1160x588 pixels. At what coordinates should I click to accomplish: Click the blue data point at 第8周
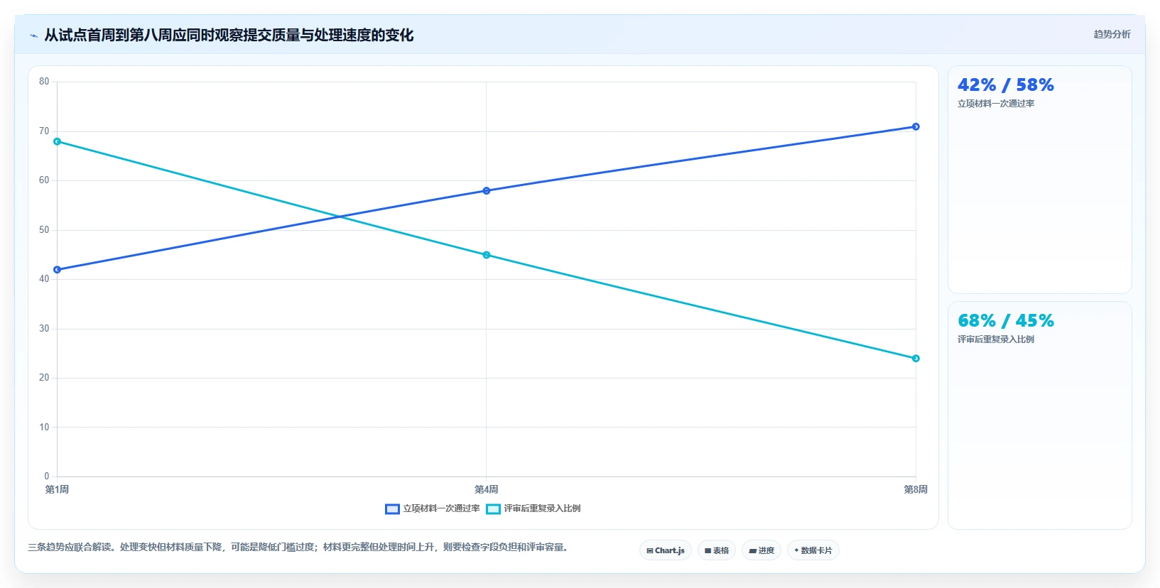916,126
